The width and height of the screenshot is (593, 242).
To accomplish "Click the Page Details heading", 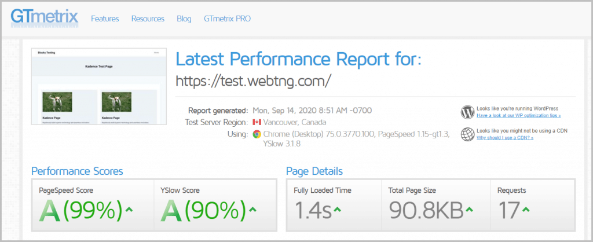I will (314, 171).
